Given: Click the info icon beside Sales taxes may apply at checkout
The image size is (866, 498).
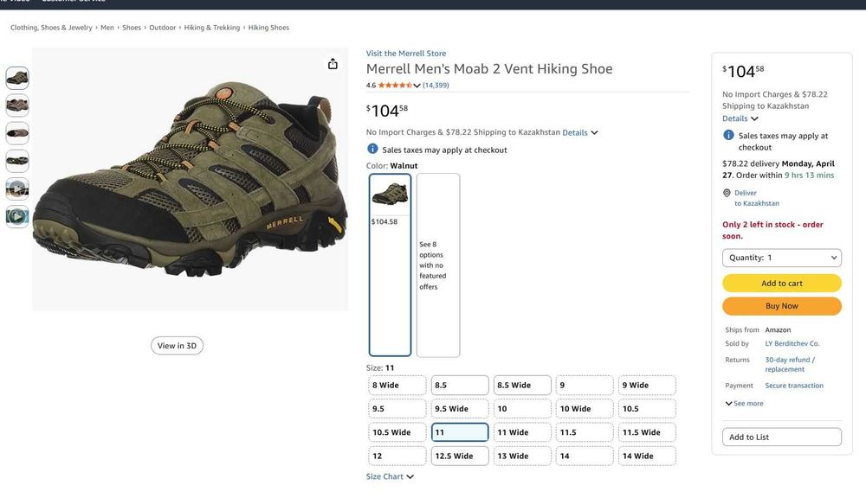Looking at the screenshot, I should [372, 149].
